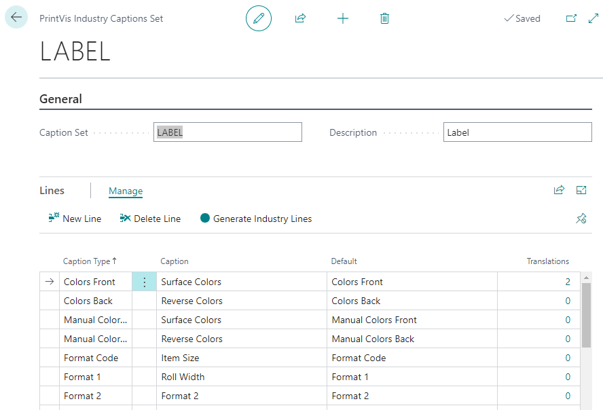The width and height of the screenshot is (603, 410).
Task: Select the Manage tab
Action: (x=125, y=191)
